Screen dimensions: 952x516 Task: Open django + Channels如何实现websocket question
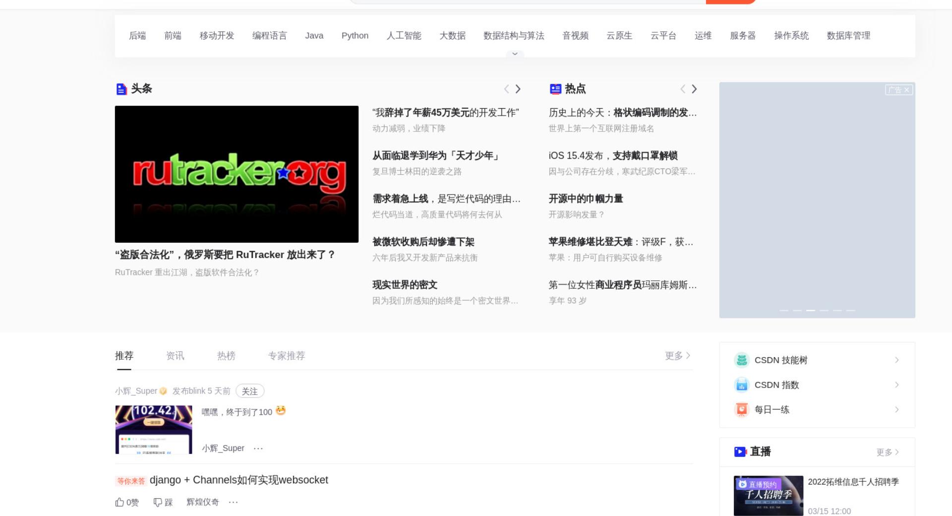pyautogui.click(x=239, y=480)
